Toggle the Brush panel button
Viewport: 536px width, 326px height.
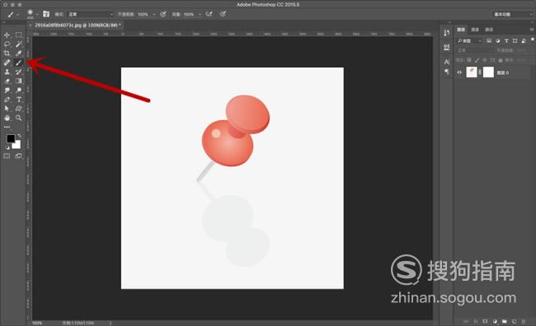pos(46,14)
